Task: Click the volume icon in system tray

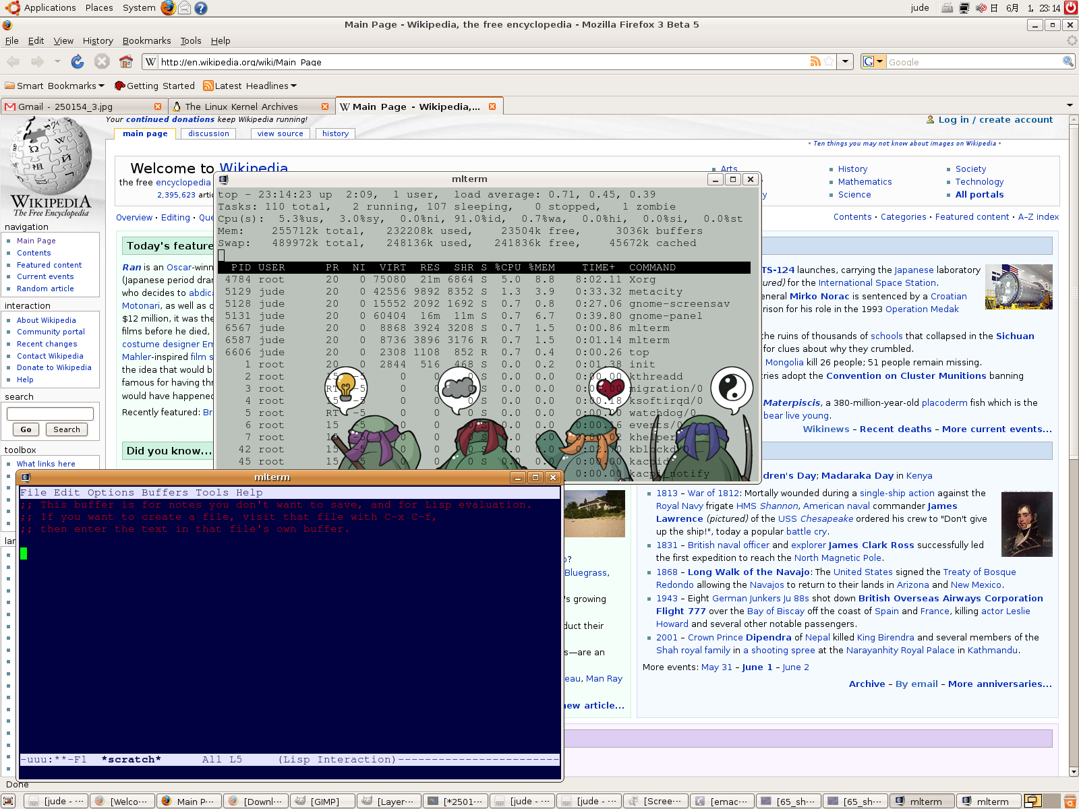Action: tap(981, 7)
